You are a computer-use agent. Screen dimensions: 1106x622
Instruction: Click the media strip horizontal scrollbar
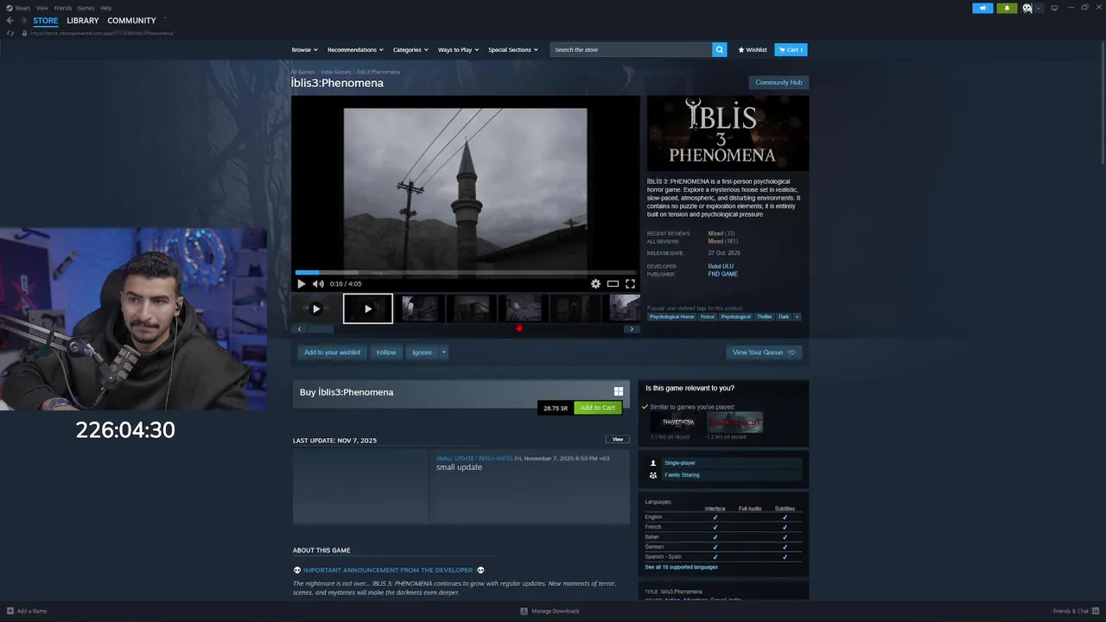(x=321, y=328)
